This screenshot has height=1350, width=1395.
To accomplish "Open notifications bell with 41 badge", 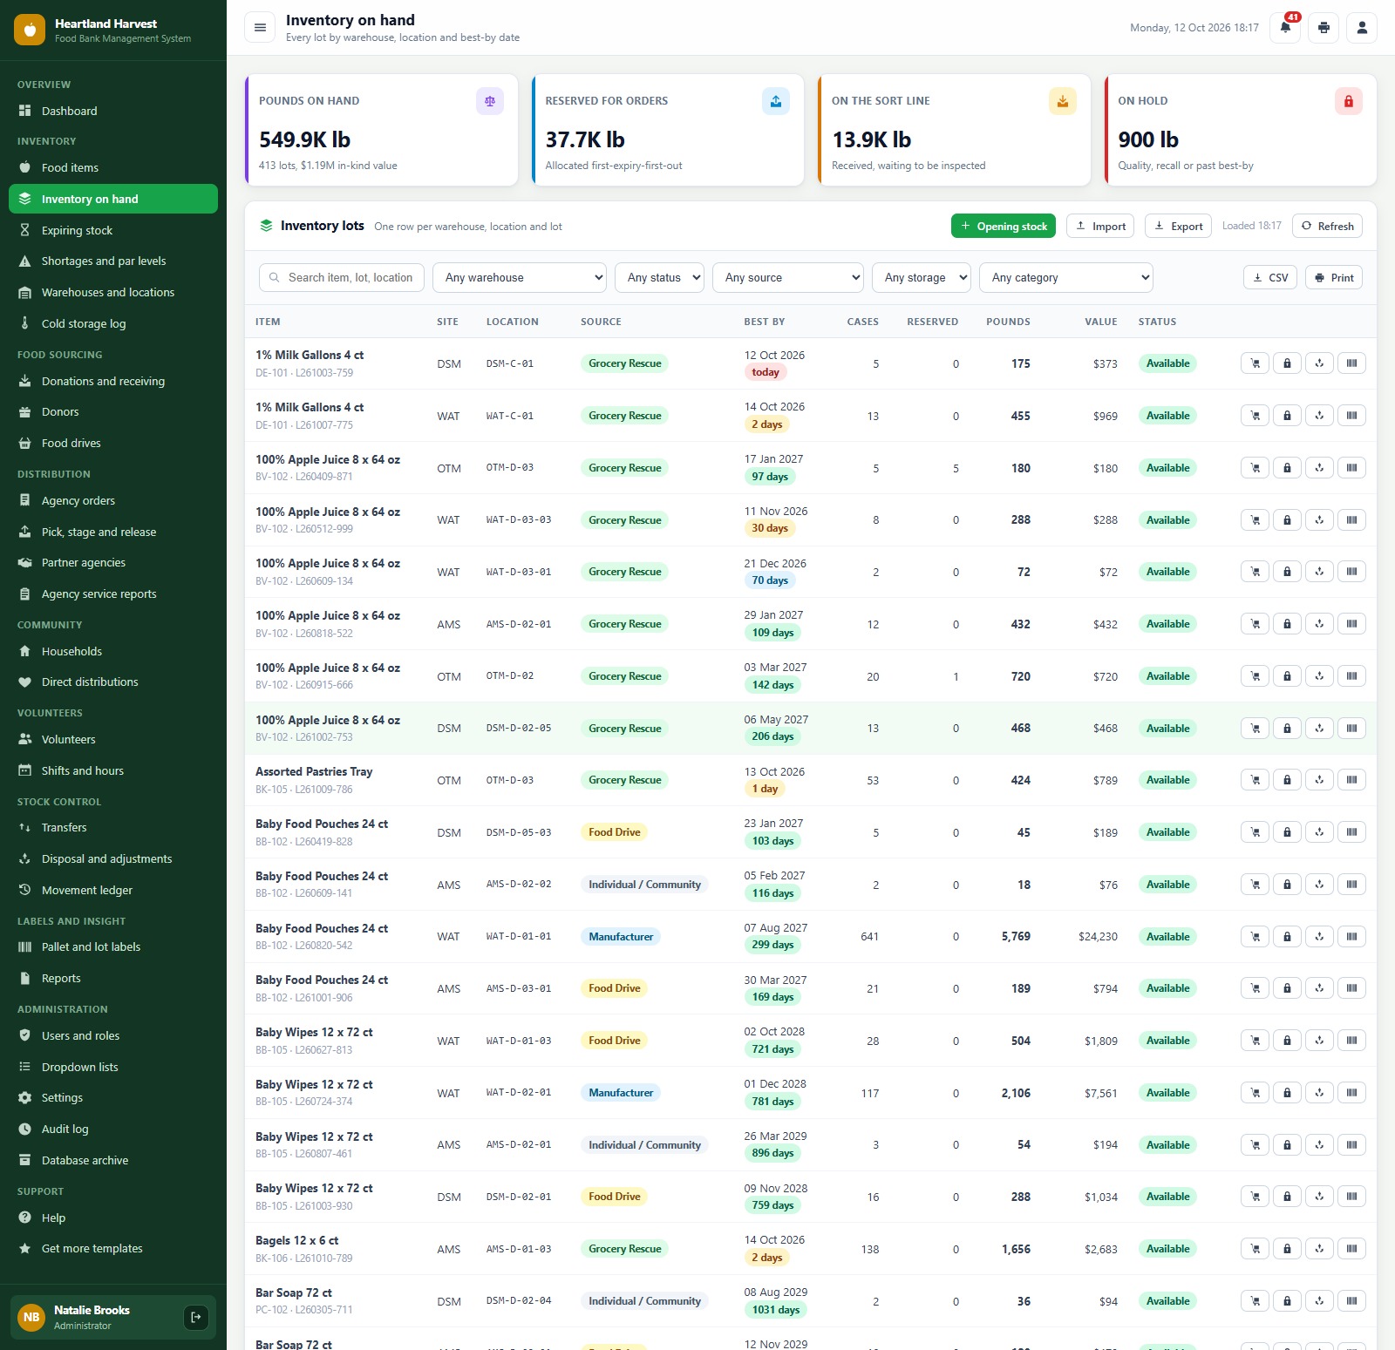I will point(1285,28).
